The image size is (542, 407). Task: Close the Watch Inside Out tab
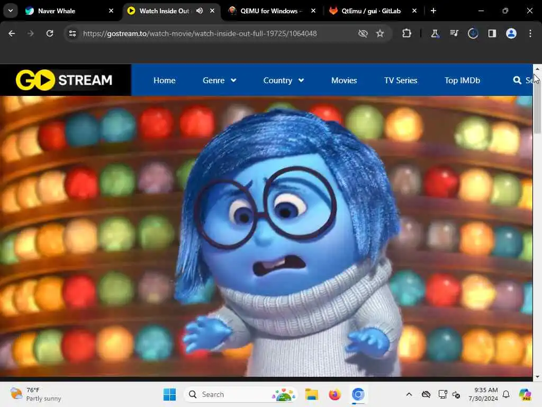212,11
